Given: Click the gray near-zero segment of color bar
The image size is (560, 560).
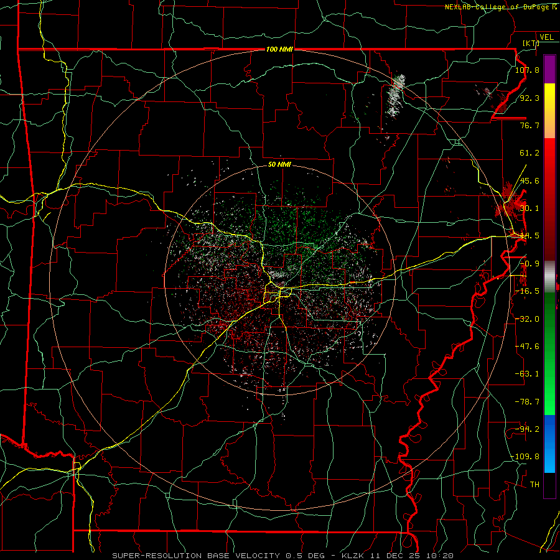Looking at the screenshot, I should [549, 276].
